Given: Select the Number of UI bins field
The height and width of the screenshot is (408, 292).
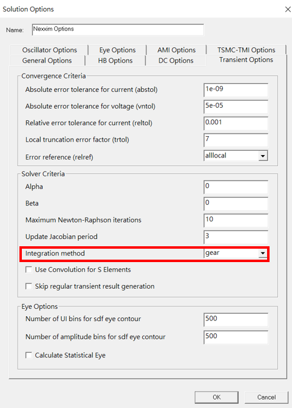Looking at the screenshot, I should click(x=236, y=320).
